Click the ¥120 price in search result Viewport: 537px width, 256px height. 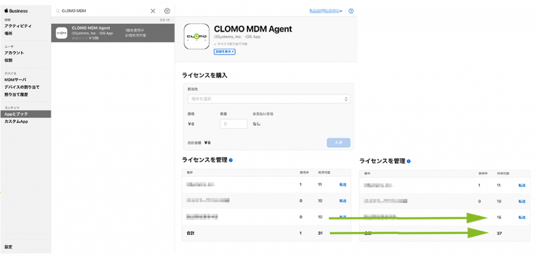[94, 38]
